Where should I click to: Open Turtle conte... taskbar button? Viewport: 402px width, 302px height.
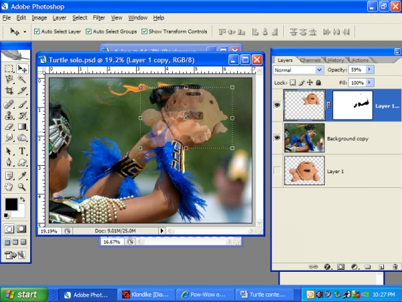click(263, 295)
